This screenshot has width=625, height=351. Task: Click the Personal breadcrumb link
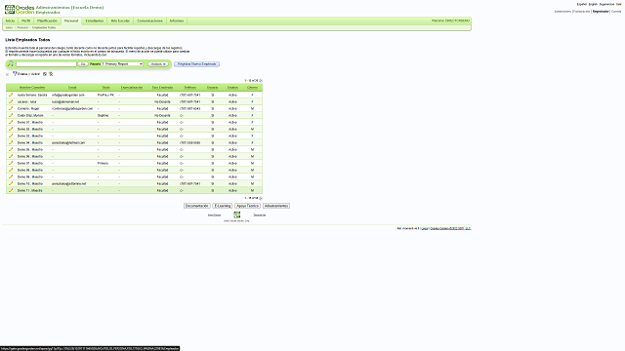click(22, 27)
